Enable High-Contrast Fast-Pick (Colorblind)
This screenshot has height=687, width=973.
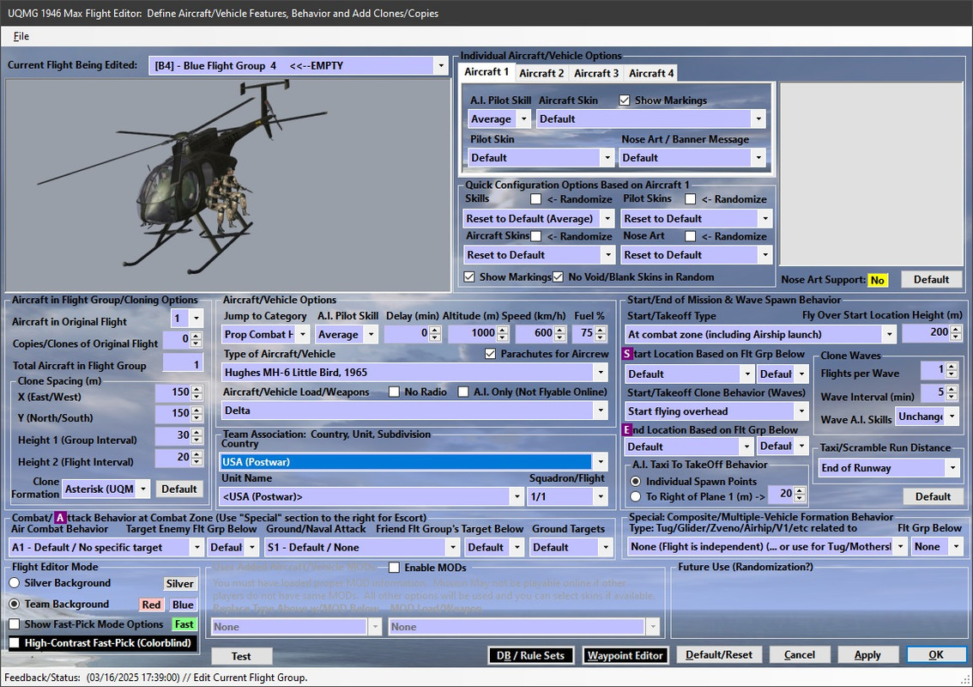point(15,643)
